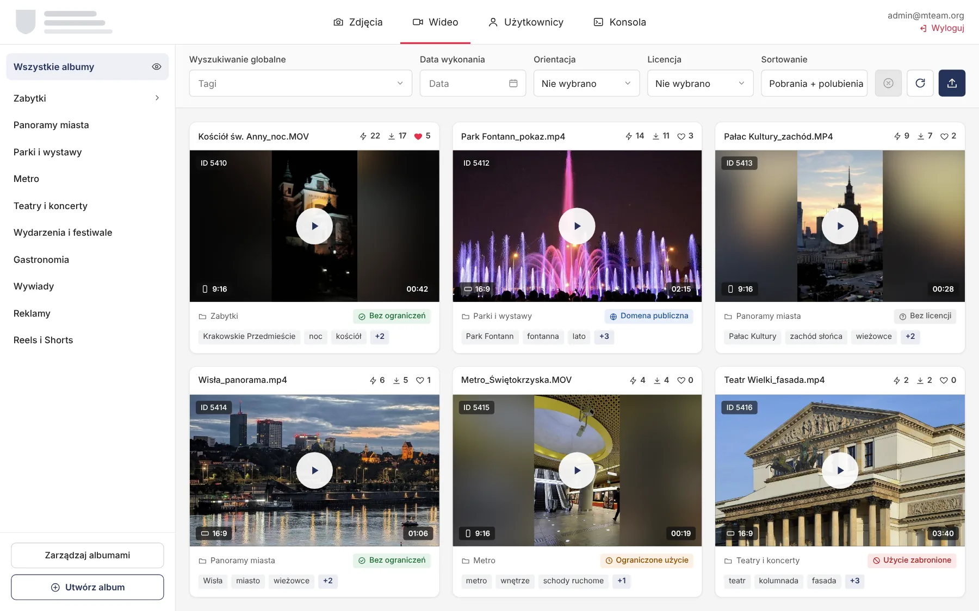The image size is (979, 611).
Task: Expand +2 tags on Kościół św. Anny card
Action: 380,337
